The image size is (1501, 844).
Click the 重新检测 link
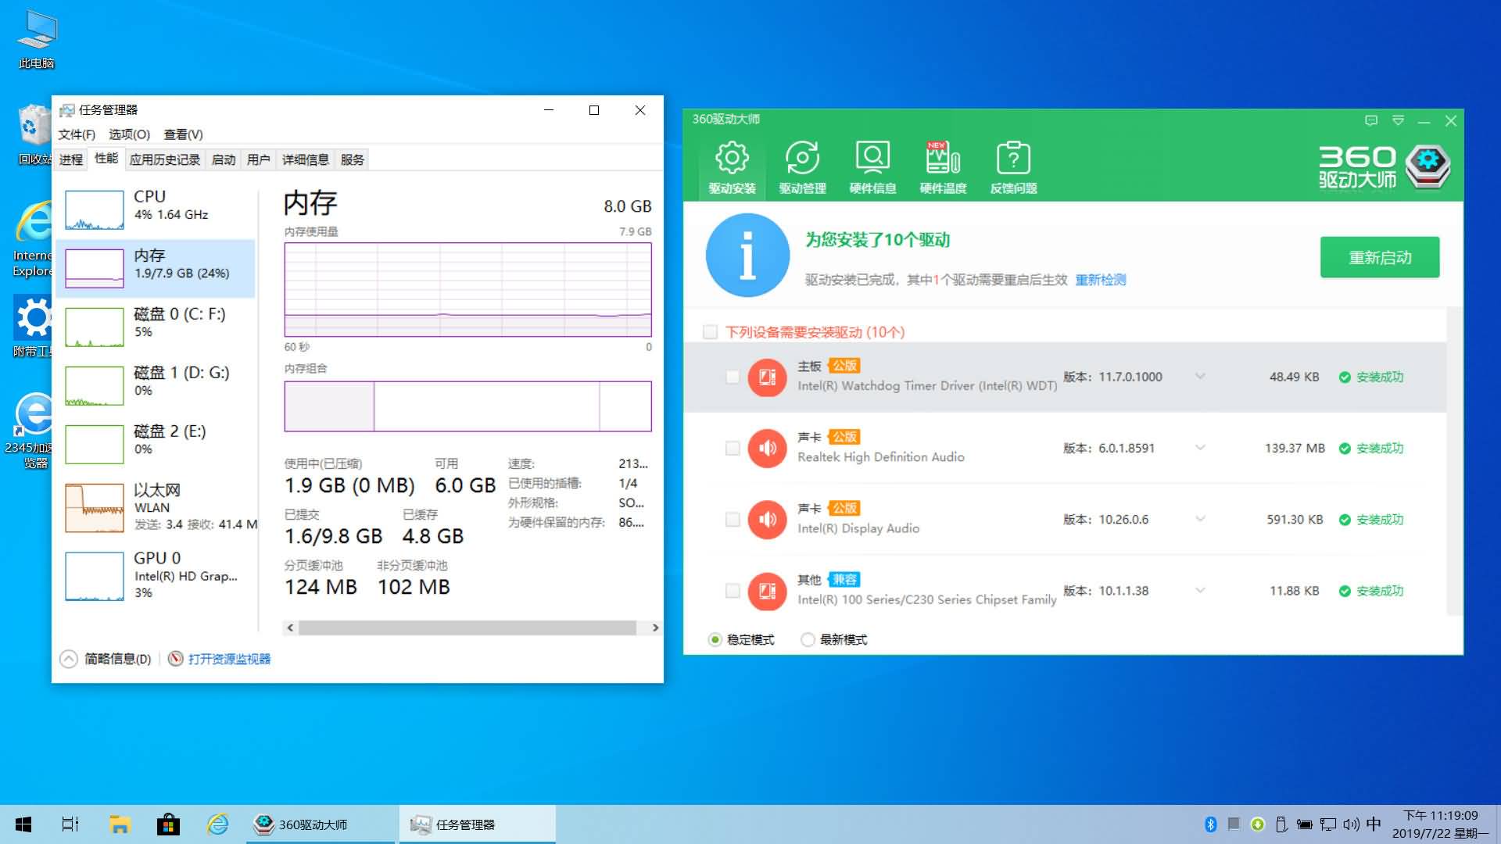(x=1100, y=280)
